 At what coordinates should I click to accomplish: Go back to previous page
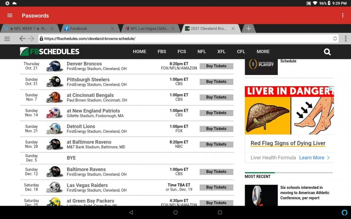pos(22,39)
